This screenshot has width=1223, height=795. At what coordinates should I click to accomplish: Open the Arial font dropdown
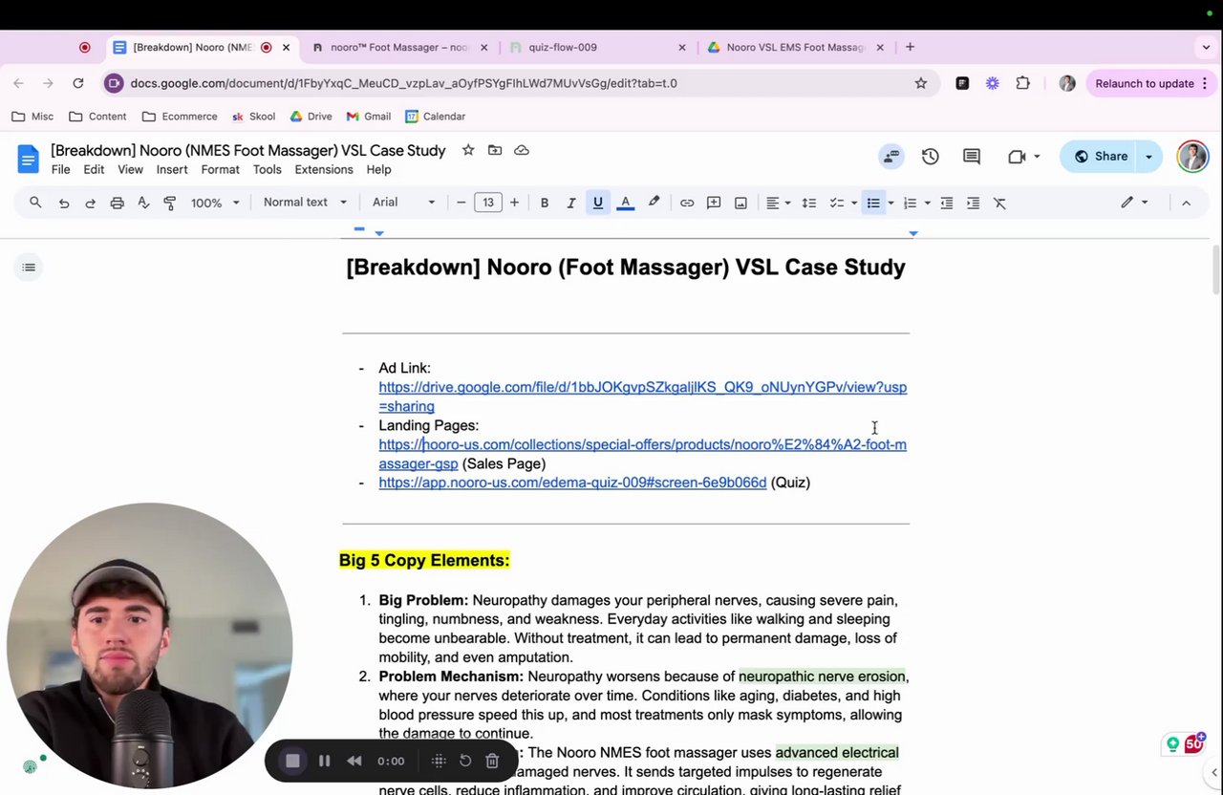[403, 203]
